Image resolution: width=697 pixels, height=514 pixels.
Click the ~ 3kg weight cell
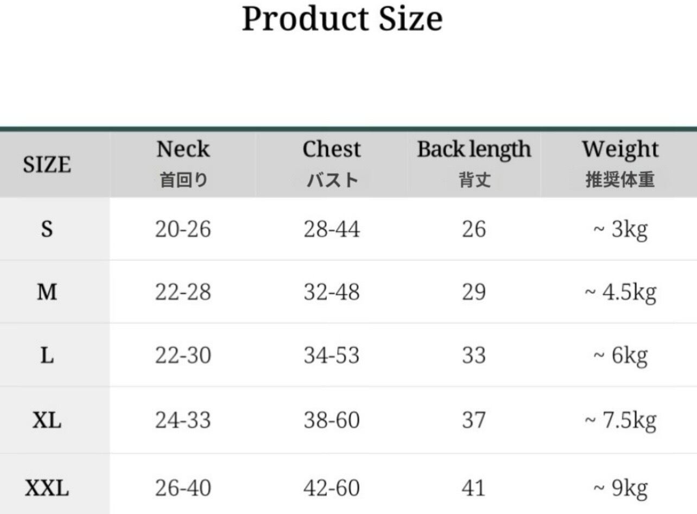[620, 230]
